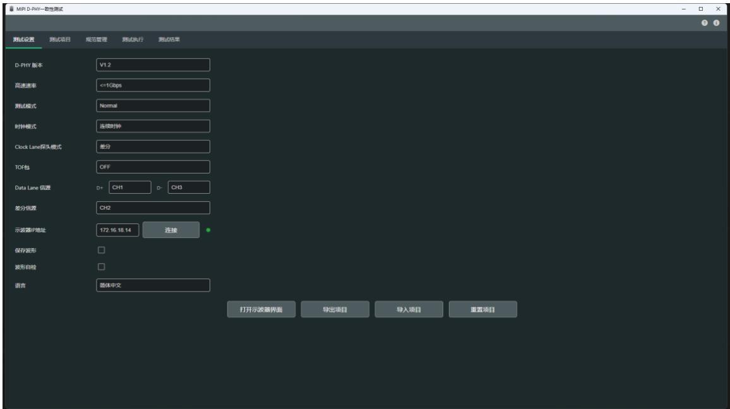Click the 连接 button

171,230
